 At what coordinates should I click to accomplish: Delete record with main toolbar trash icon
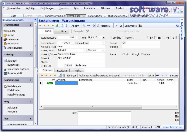click(67, 26)
